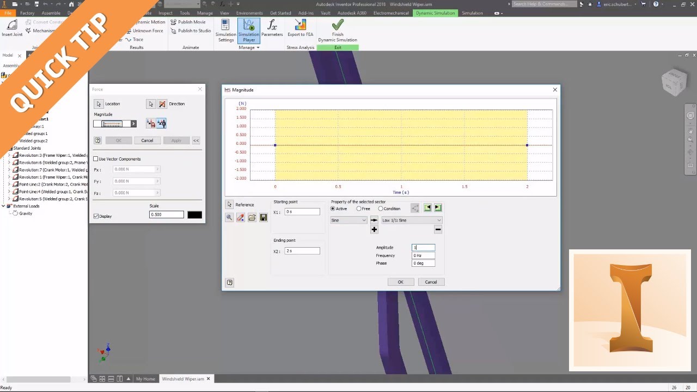Click the minus button to remove law

[438, 230]
